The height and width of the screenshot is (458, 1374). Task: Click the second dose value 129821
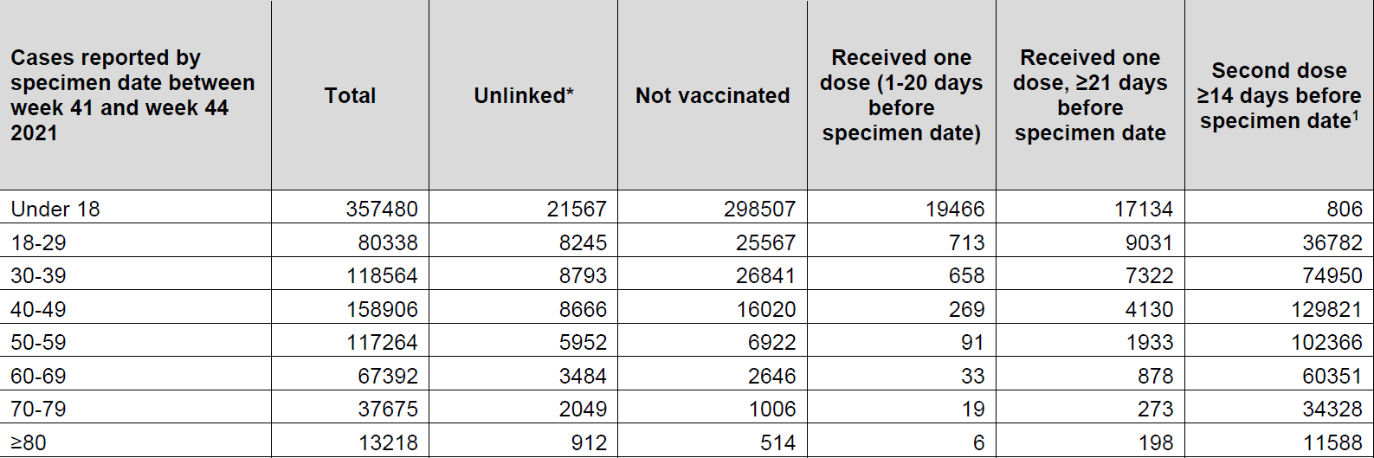coord(1326,309)
